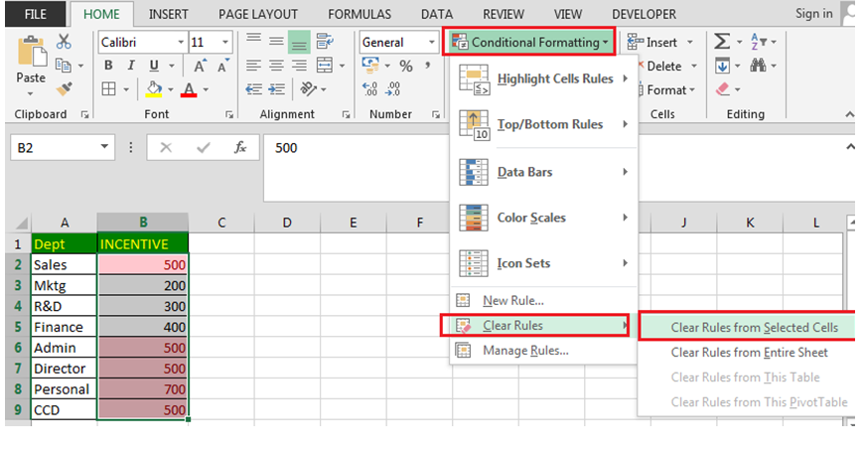Toggle Italic formatting
This screenshot has width=863, height=454.
click(x=130, y=66)
